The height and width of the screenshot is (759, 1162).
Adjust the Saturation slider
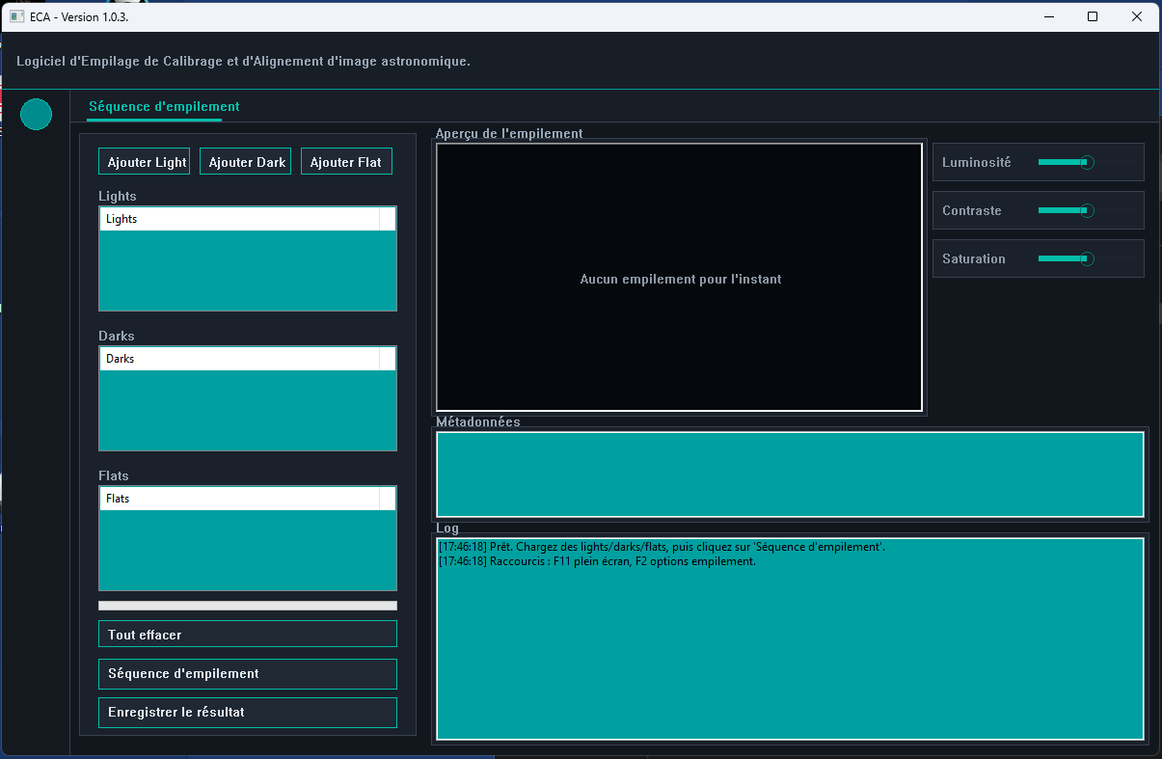point(1086,258)
